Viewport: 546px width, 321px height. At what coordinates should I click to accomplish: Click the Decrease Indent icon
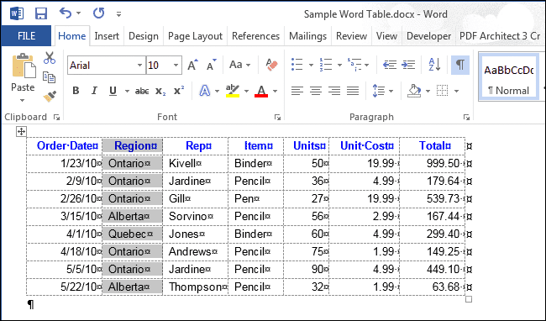[x=390, y=65]
